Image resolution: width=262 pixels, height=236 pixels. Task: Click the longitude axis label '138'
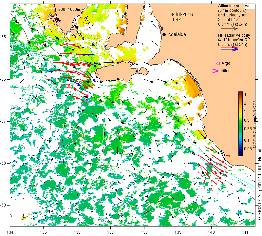(x=144, y=232)
